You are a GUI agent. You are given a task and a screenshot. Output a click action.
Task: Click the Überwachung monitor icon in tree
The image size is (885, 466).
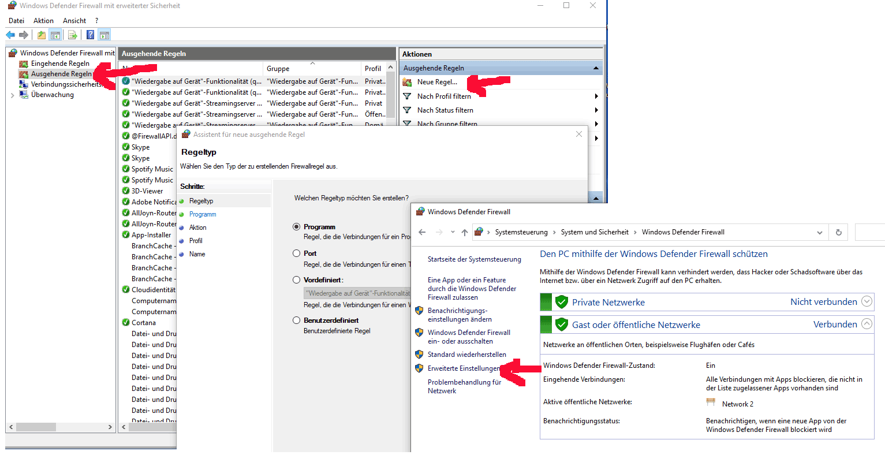24,95
